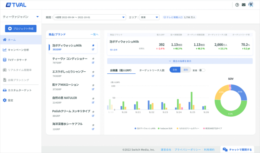
Task: Click the blue 25% SOV donut segment
Action: (x=240, y=92)
